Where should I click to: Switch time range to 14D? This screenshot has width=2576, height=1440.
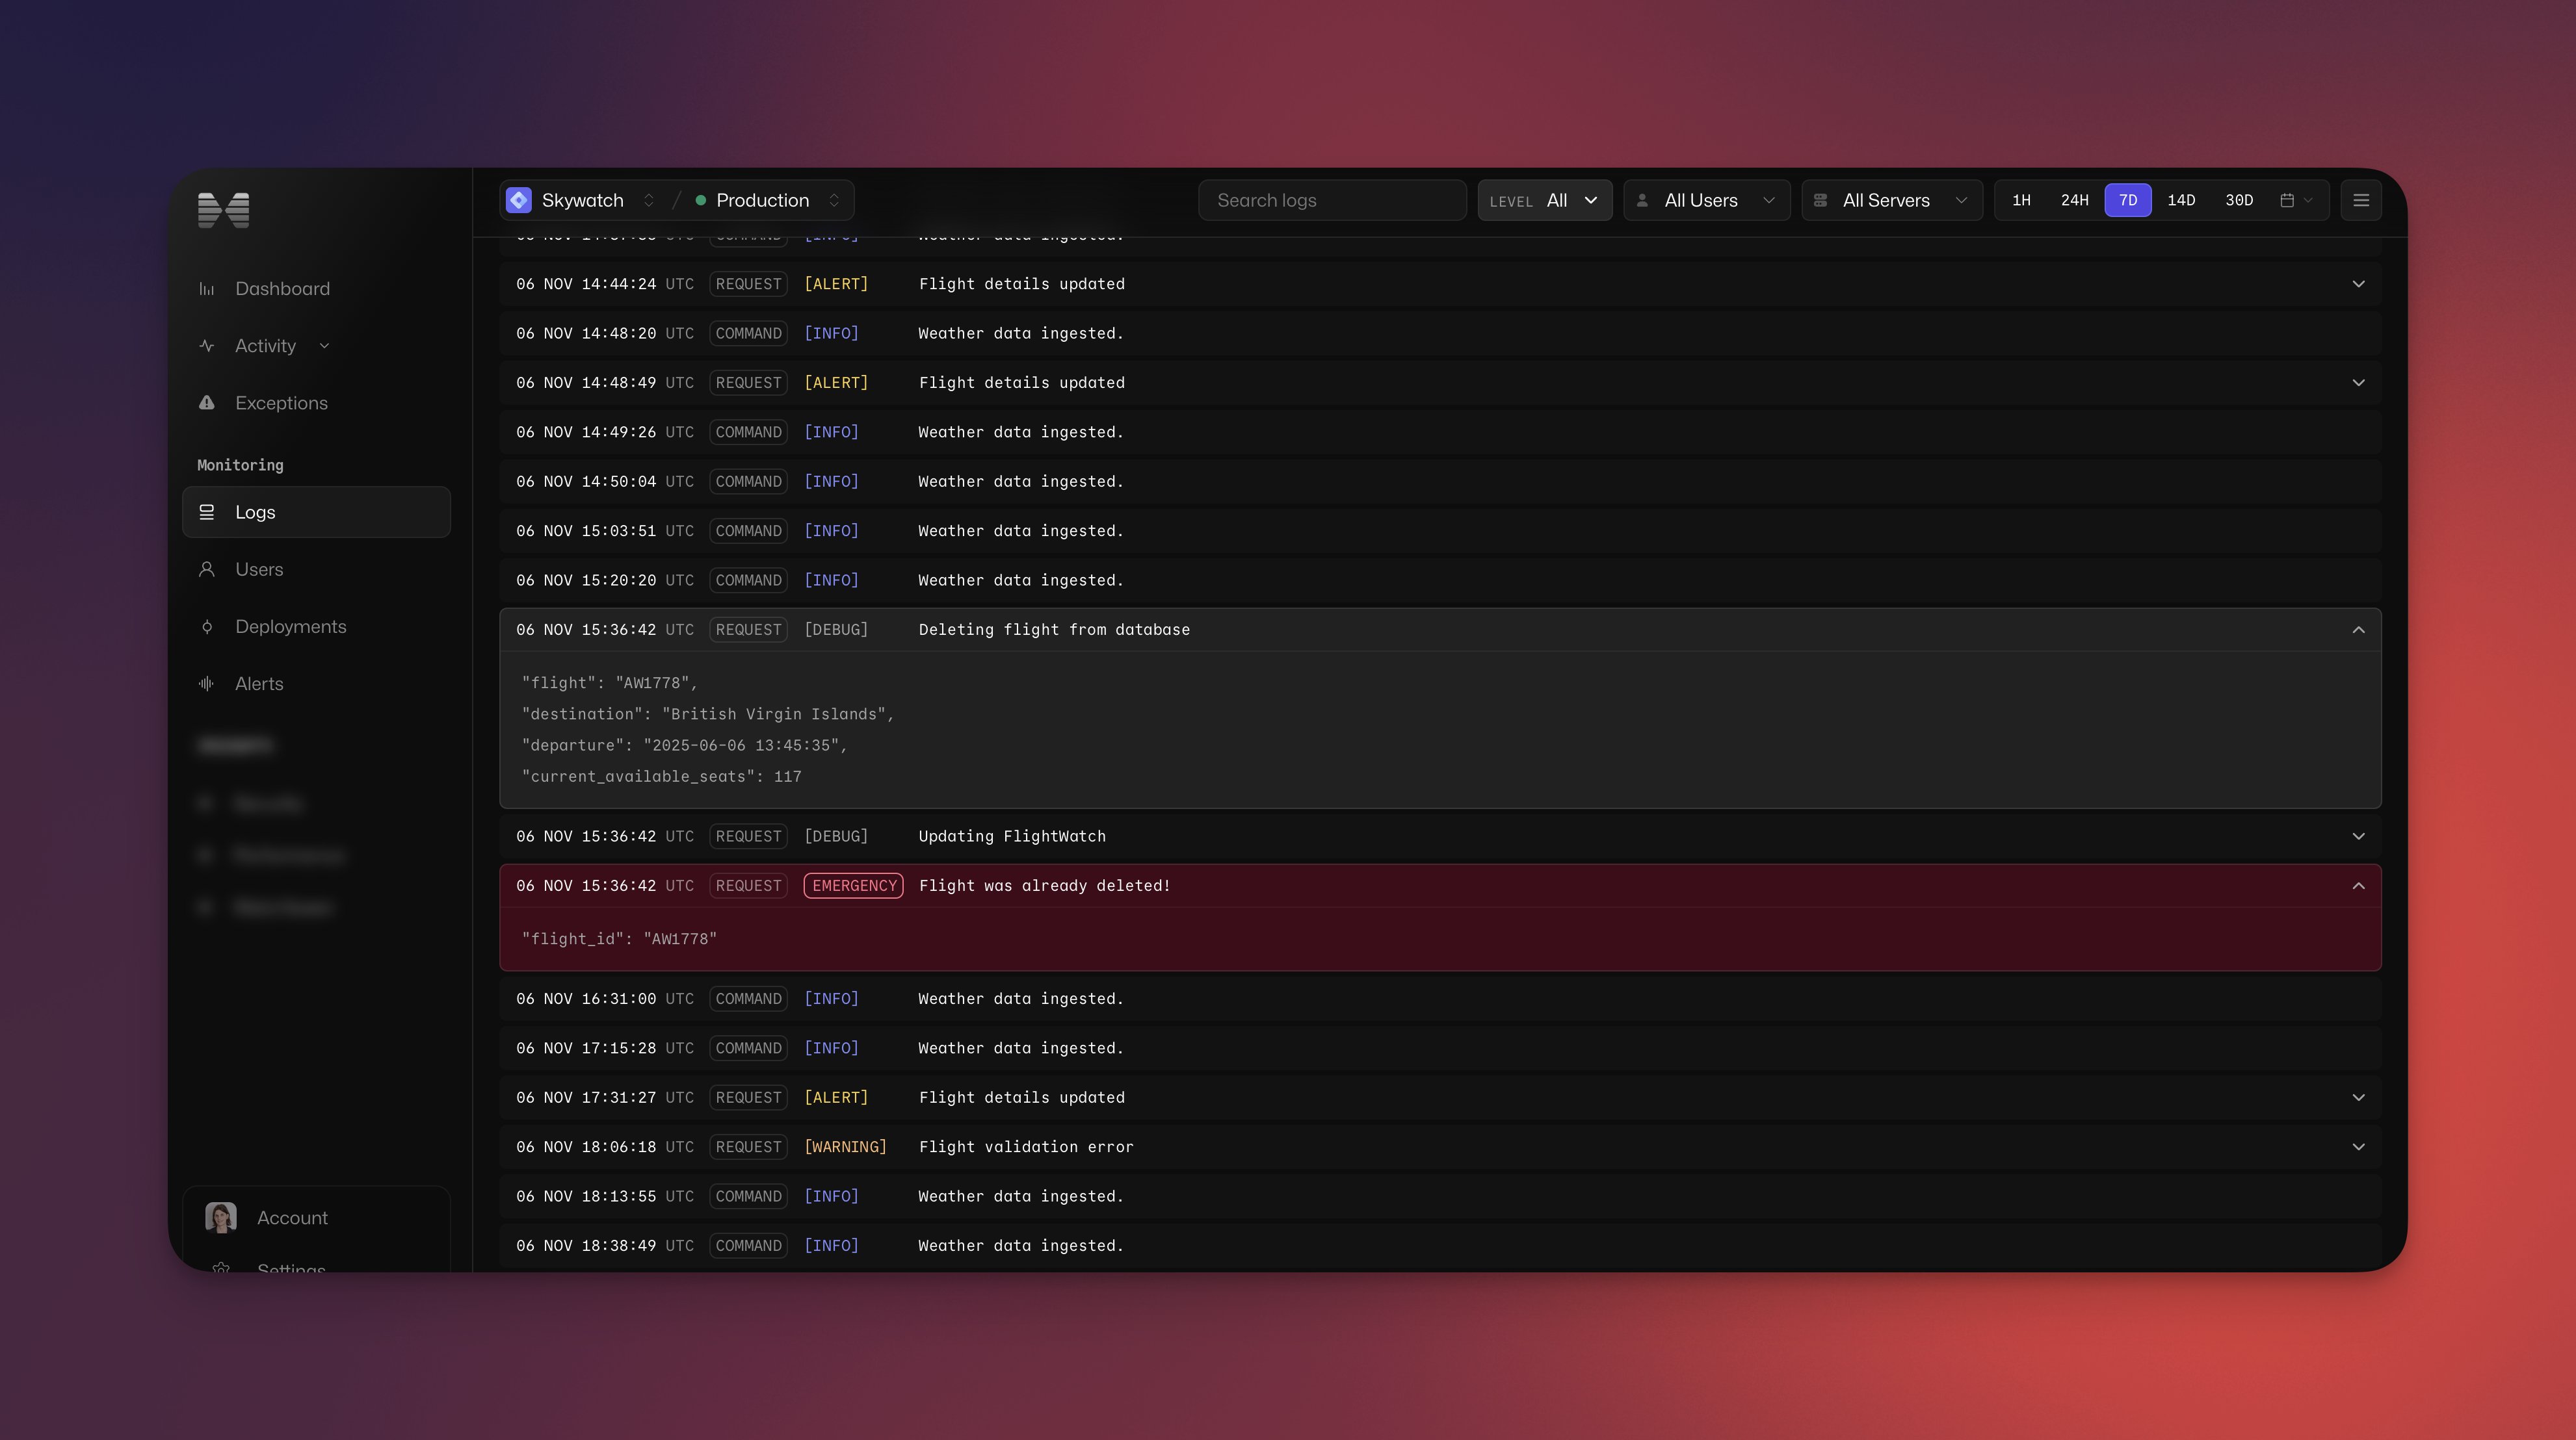[x=2180, y=200]
